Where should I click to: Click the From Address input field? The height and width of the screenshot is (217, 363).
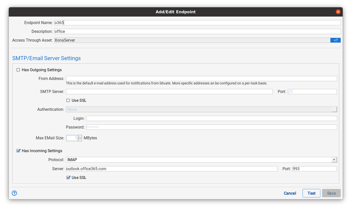pyautogui.click(x=201, y=79)
